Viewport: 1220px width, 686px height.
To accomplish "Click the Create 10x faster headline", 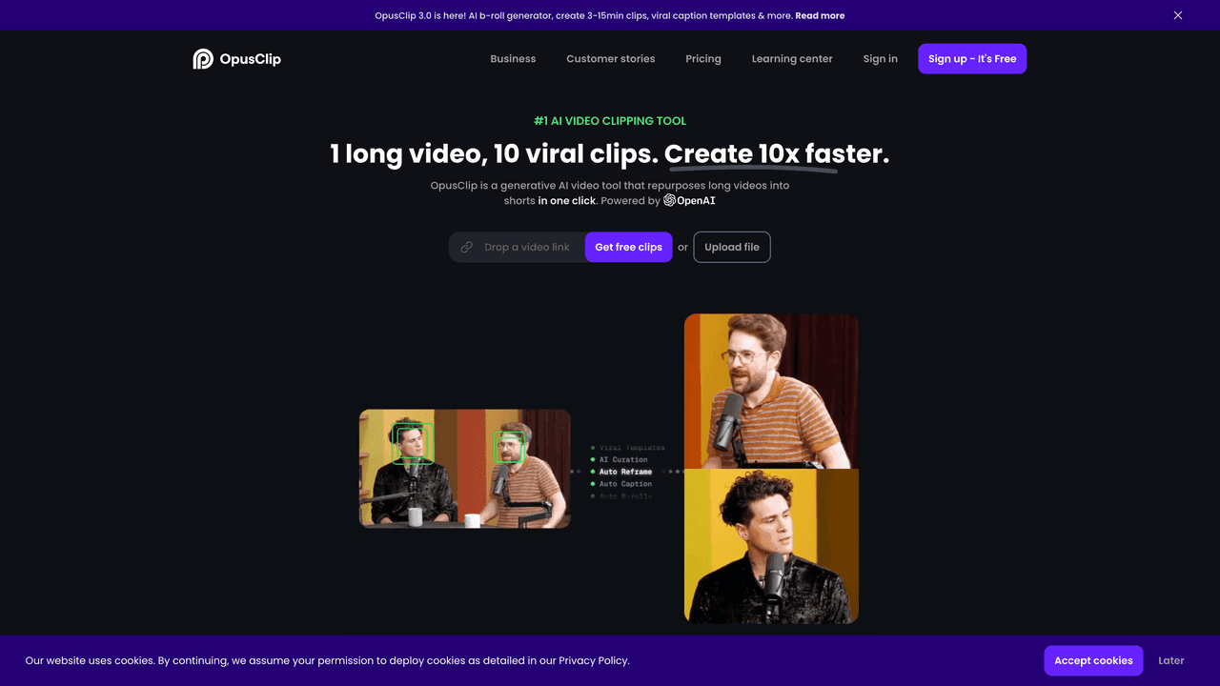I will (777, 153).
